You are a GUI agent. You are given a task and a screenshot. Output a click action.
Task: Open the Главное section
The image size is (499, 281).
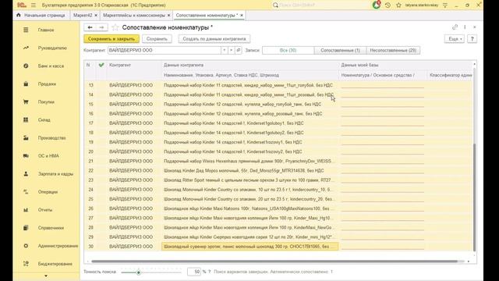pyautogui.click(x=46, y=30)
